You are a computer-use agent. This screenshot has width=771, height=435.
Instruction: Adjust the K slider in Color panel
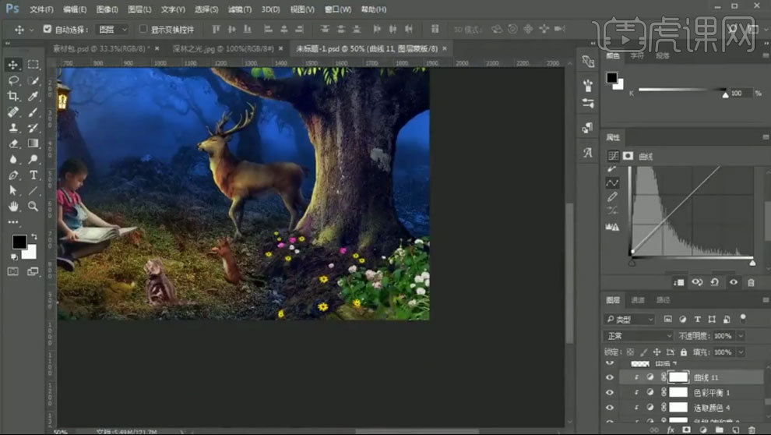[x=725, y=94]
